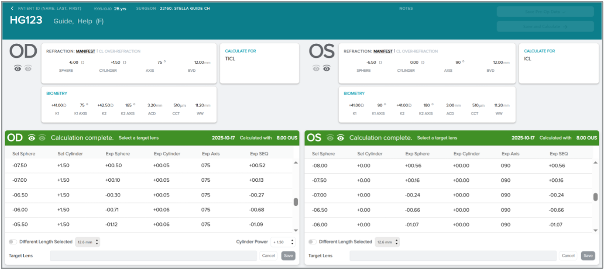Click the scroll-down arrow in OD results table

[x=296, y=230]
